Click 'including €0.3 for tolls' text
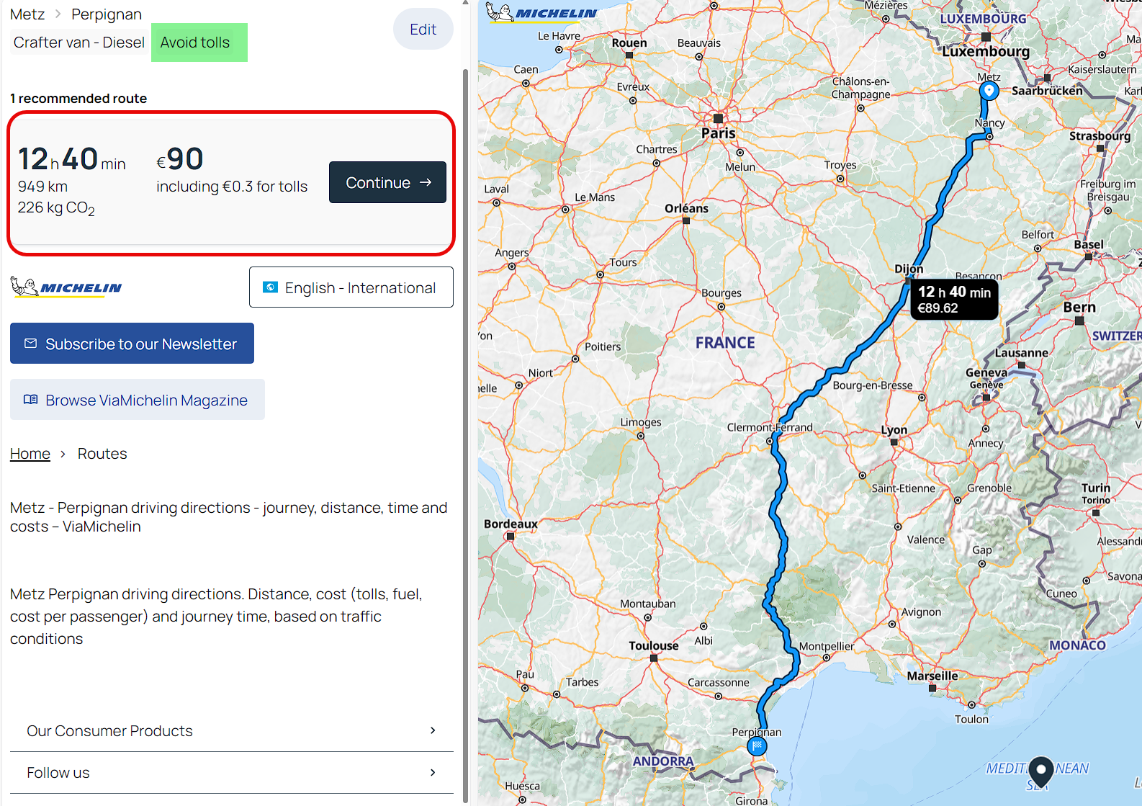The width and height of the screenshot is (1142, 806). (232, 187)
